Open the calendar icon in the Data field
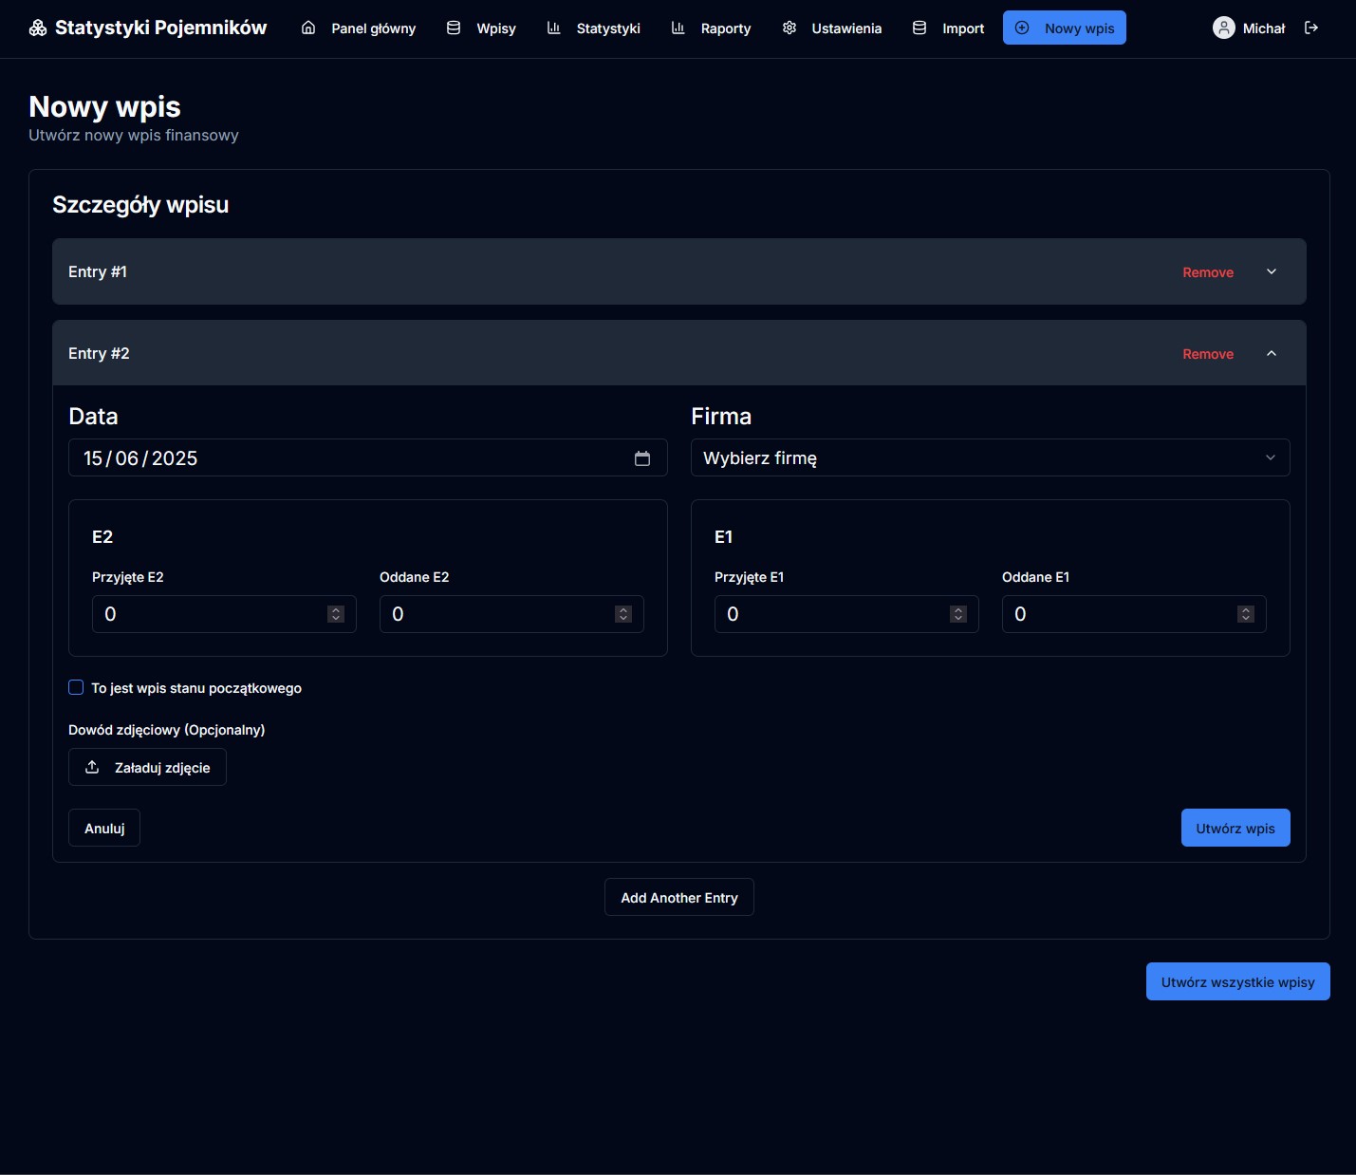This screenshot has height=1175, width=1356. pos(642,458)
